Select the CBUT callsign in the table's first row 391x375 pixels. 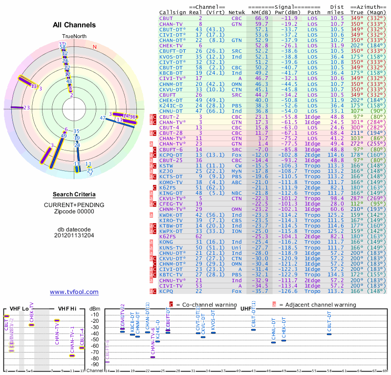(166, 19)
